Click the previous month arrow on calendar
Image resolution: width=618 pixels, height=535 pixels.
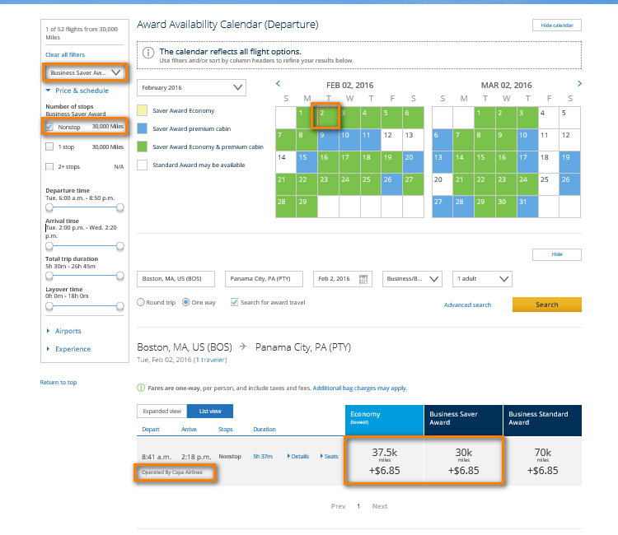(x=279, y=83)
